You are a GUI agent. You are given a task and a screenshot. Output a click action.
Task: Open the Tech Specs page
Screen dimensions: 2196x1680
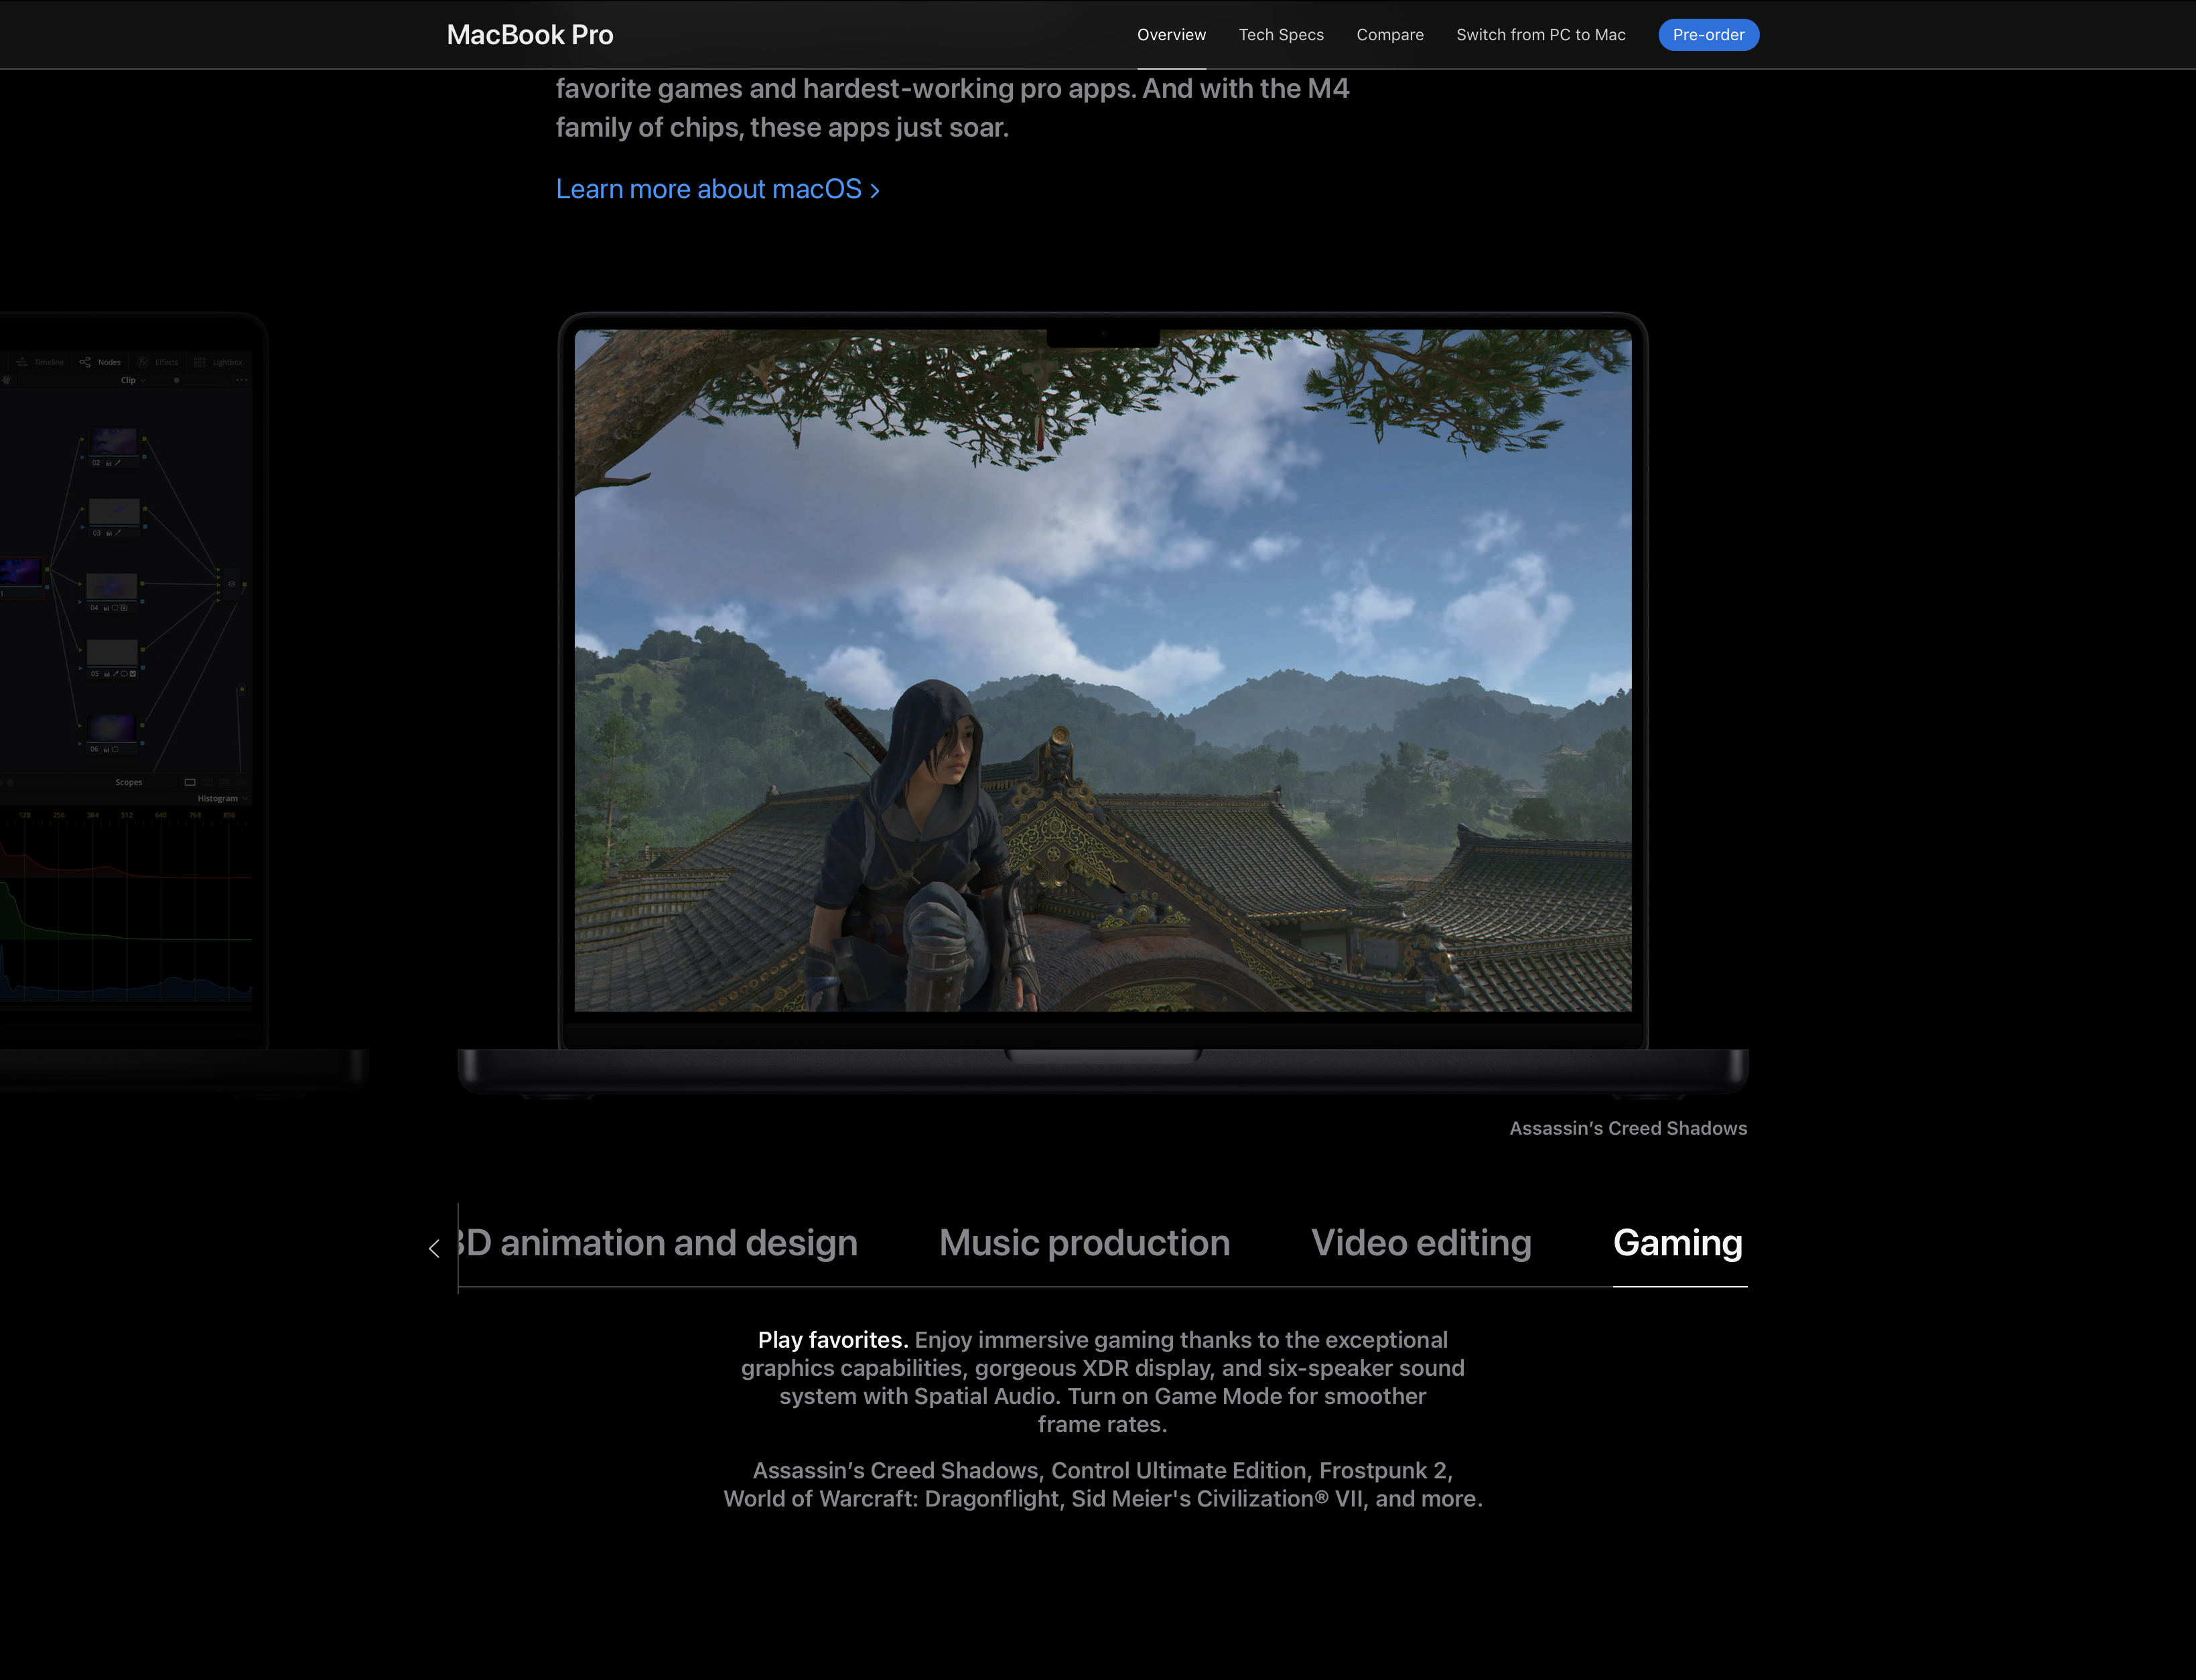click(x=1281, y=35)
